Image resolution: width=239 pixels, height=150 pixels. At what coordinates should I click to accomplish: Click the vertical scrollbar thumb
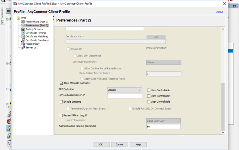223,107
